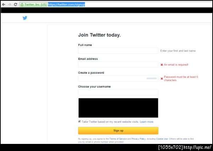Click the yellow Sign up button

pyautogui.click(x=118, y=130)
